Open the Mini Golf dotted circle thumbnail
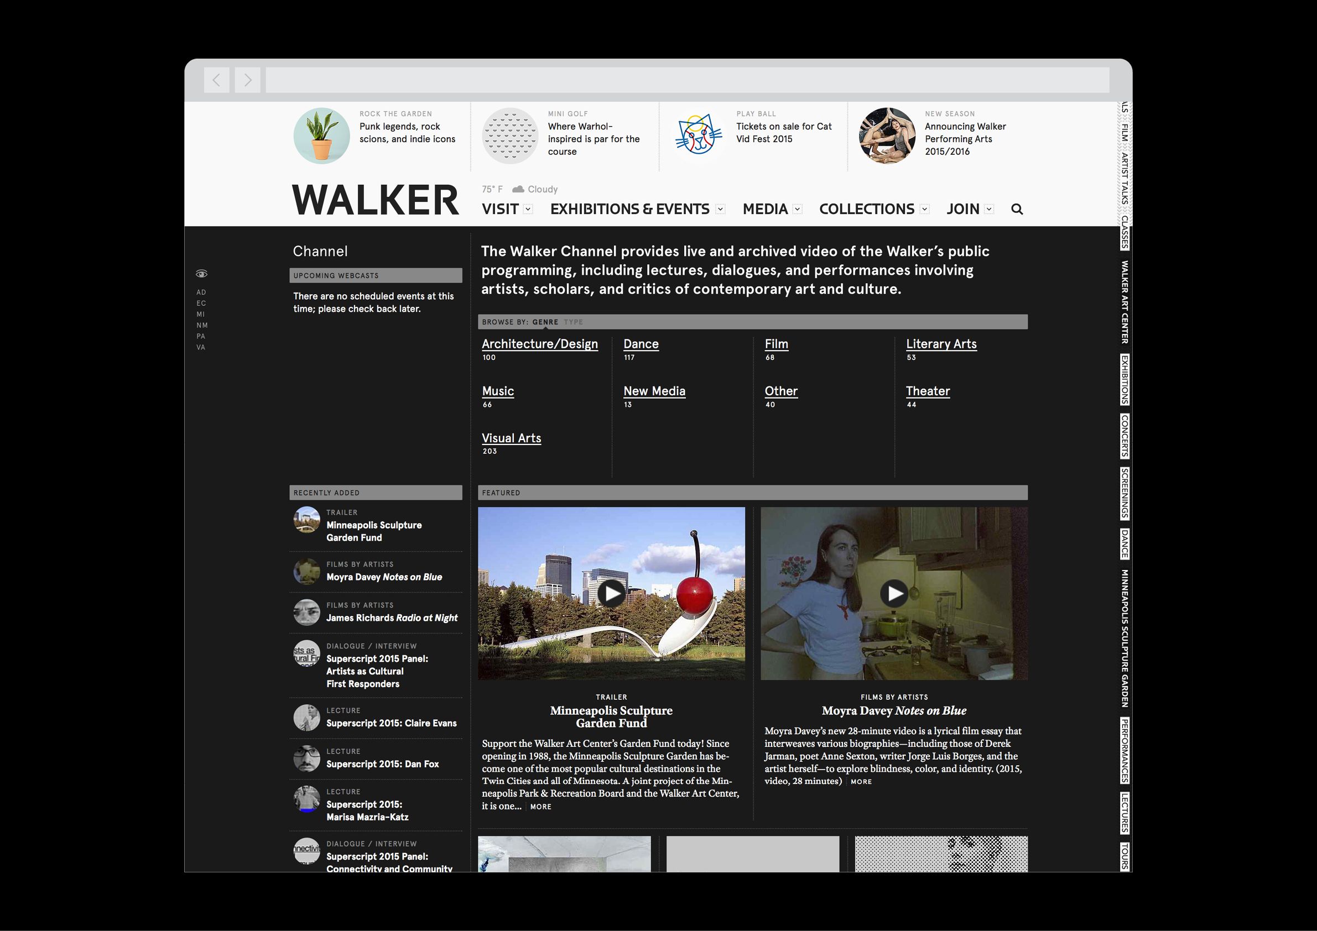Screen dimensions: 1317x931 (x=510, y=136)
